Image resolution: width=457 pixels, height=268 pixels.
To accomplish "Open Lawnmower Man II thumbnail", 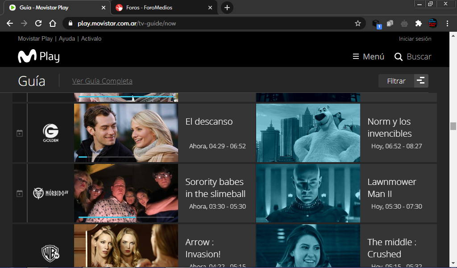I will (x=308, y=193).
